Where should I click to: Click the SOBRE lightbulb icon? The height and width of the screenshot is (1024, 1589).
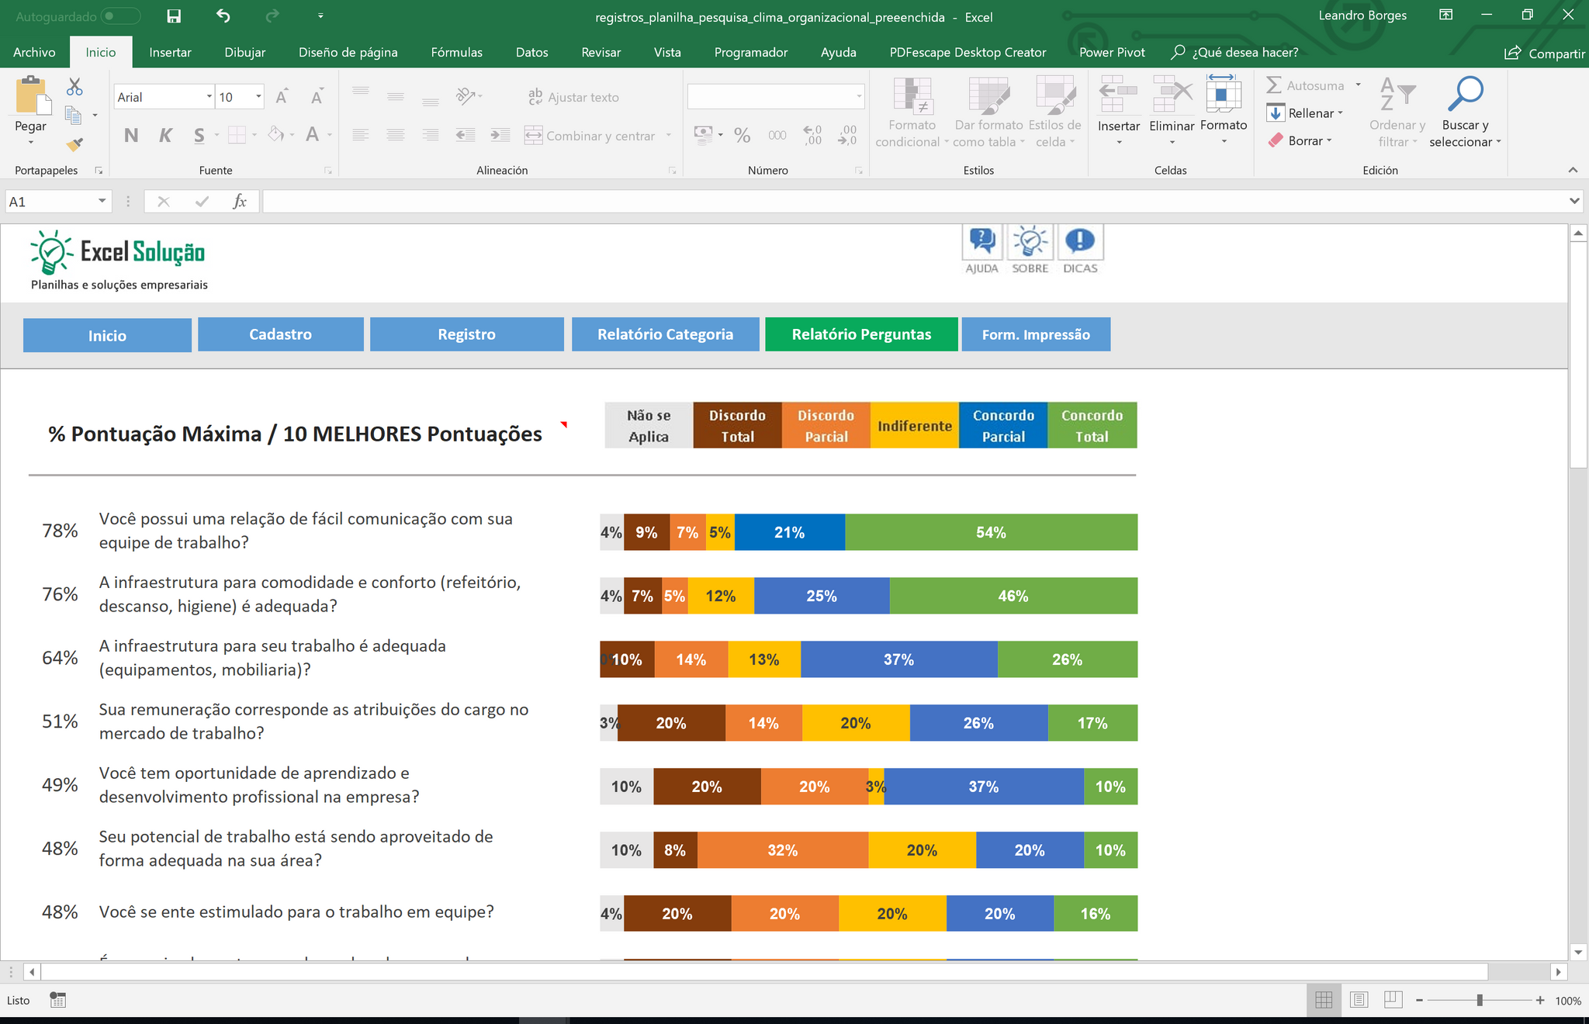[x=1030, y=242]
